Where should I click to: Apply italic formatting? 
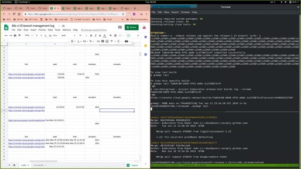95,36
